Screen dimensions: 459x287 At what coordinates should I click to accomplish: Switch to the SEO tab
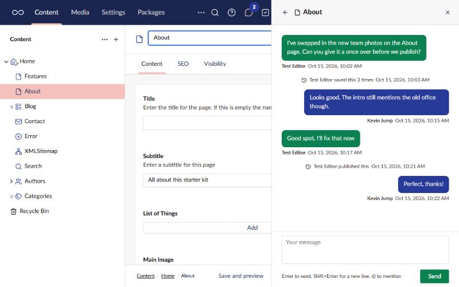(x=183, y=64)
